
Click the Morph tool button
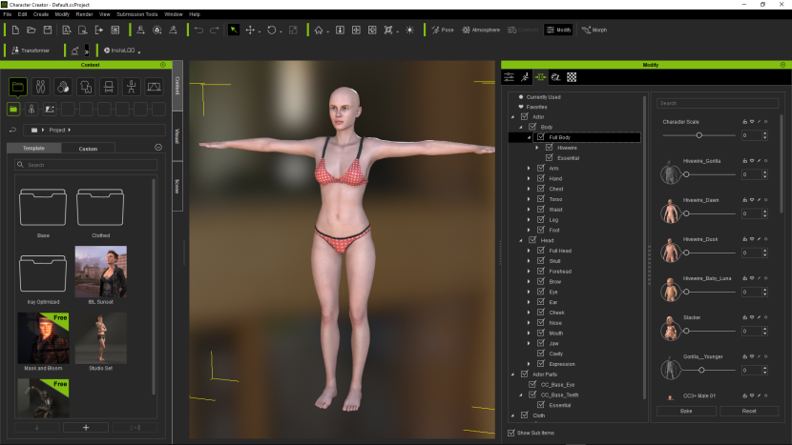[x=594, y=30]
